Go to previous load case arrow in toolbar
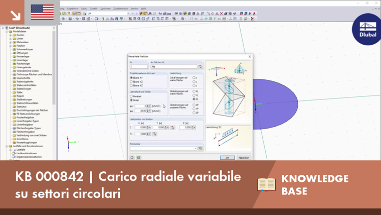 click(133, 14)
